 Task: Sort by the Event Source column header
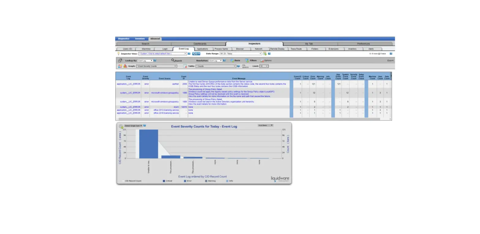165,79
